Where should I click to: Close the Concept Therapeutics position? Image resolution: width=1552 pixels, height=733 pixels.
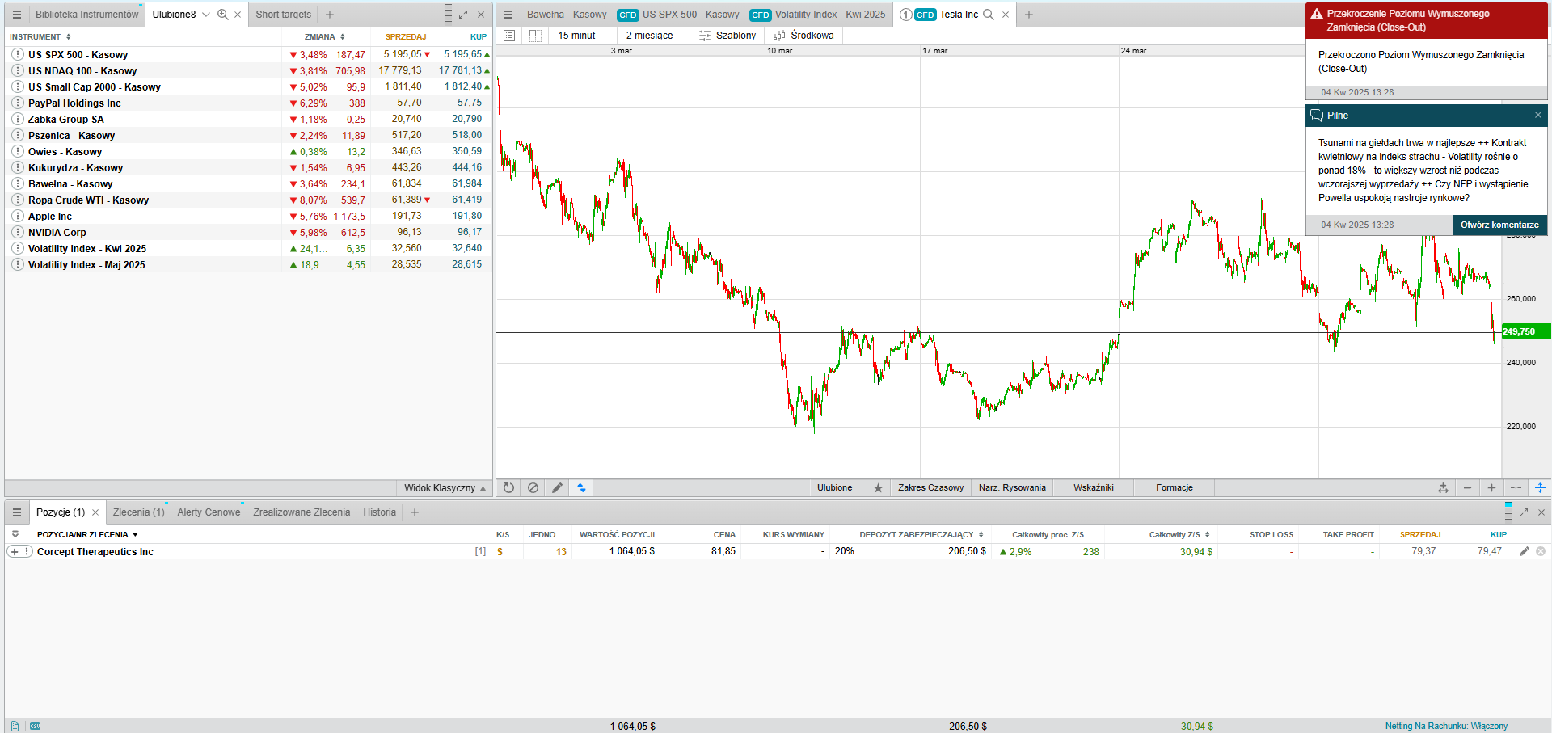pos(1540,551)
